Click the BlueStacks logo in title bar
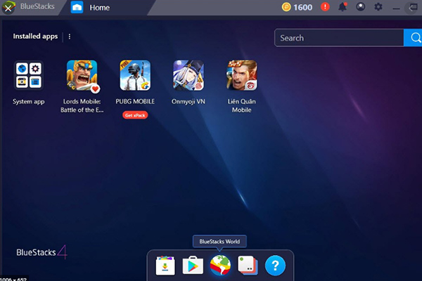 (8, 7)
